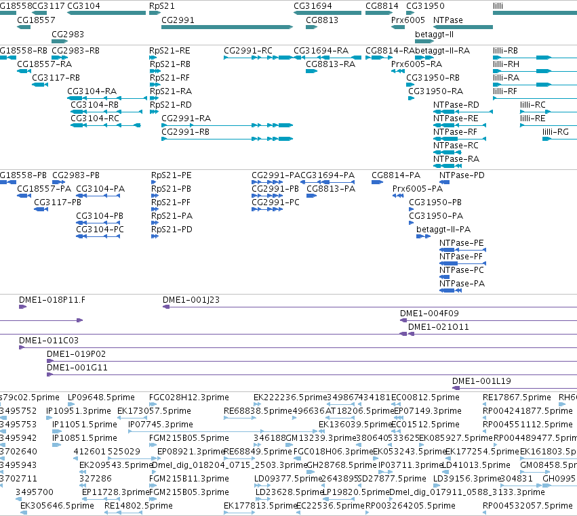Click EST EK305646.5prime
The image size is (577, 516).
[x=57, y=506]
